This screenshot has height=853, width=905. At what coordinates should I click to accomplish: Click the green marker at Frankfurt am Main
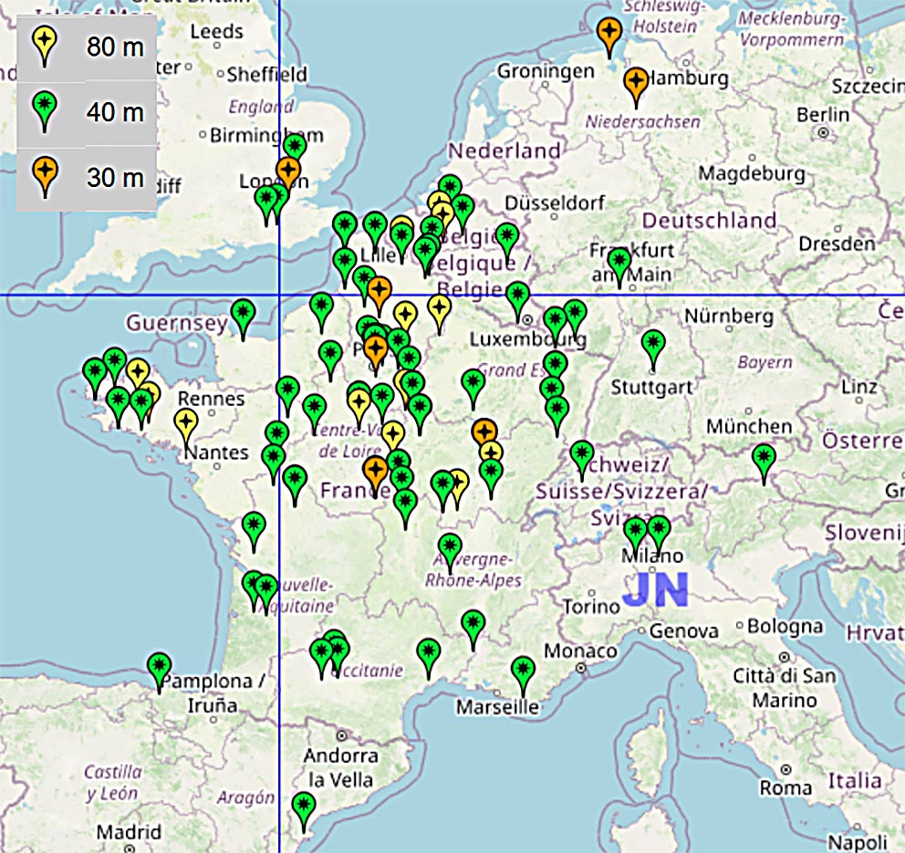coord(619,263)
